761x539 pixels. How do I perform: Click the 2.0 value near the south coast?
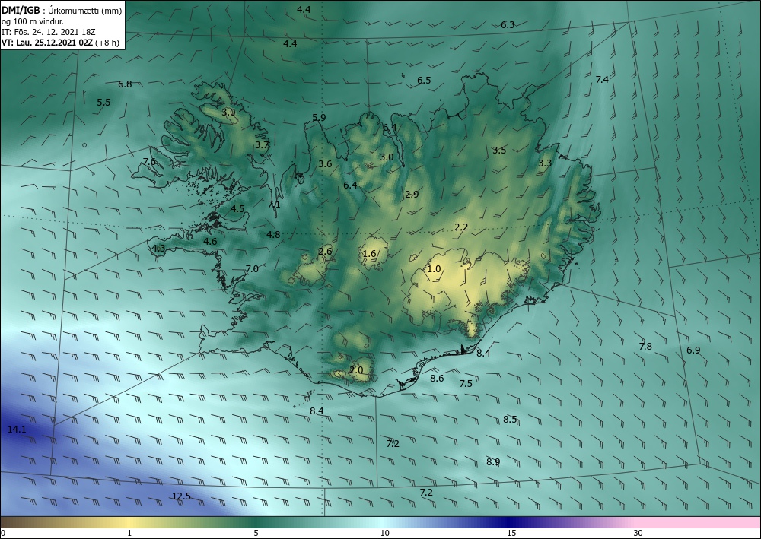[356, 369]
